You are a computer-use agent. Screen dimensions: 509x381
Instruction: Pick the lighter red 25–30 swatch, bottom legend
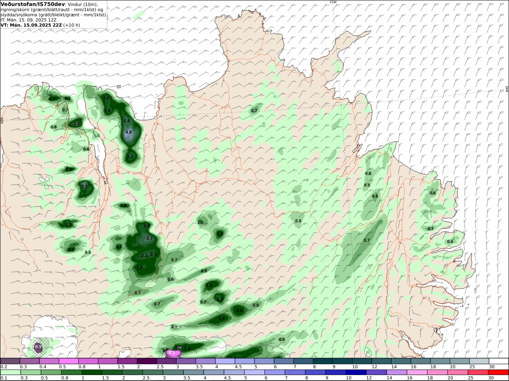pos(479,372)
